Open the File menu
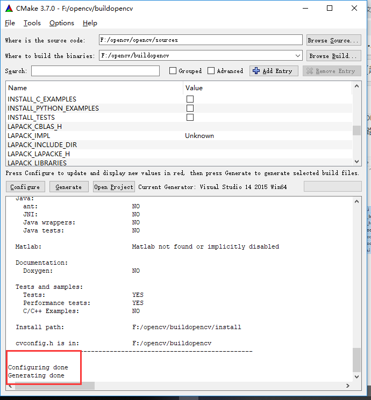This screenshot has height=400, width=371. (x=10, y=23)
